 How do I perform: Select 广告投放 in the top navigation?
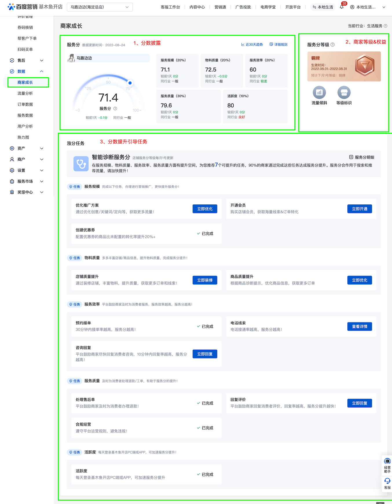(243, 7)
